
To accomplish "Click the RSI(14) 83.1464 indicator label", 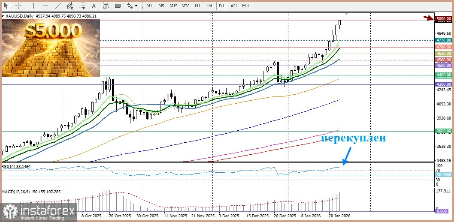I will (x=16, y=167).
